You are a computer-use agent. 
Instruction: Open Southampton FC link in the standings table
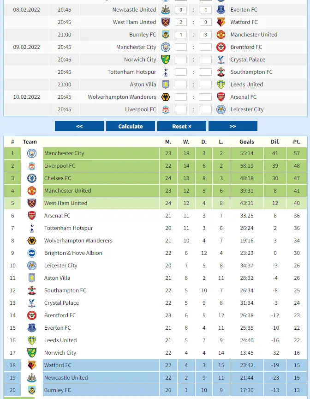point(65,290)
